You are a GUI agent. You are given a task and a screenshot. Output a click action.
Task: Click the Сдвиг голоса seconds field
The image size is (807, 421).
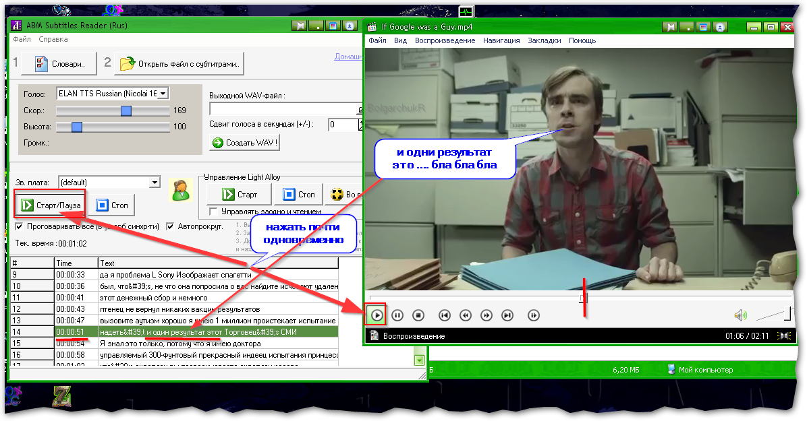pyautogui.click(x=343, y=125)
